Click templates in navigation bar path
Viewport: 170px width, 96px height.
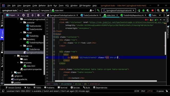(45, 11)
